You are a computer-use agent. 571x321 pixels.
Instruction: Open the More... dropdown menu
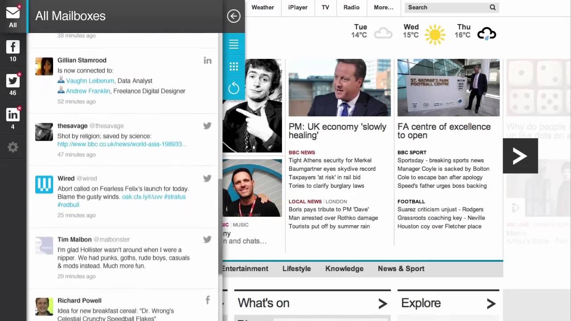point(384,7)
